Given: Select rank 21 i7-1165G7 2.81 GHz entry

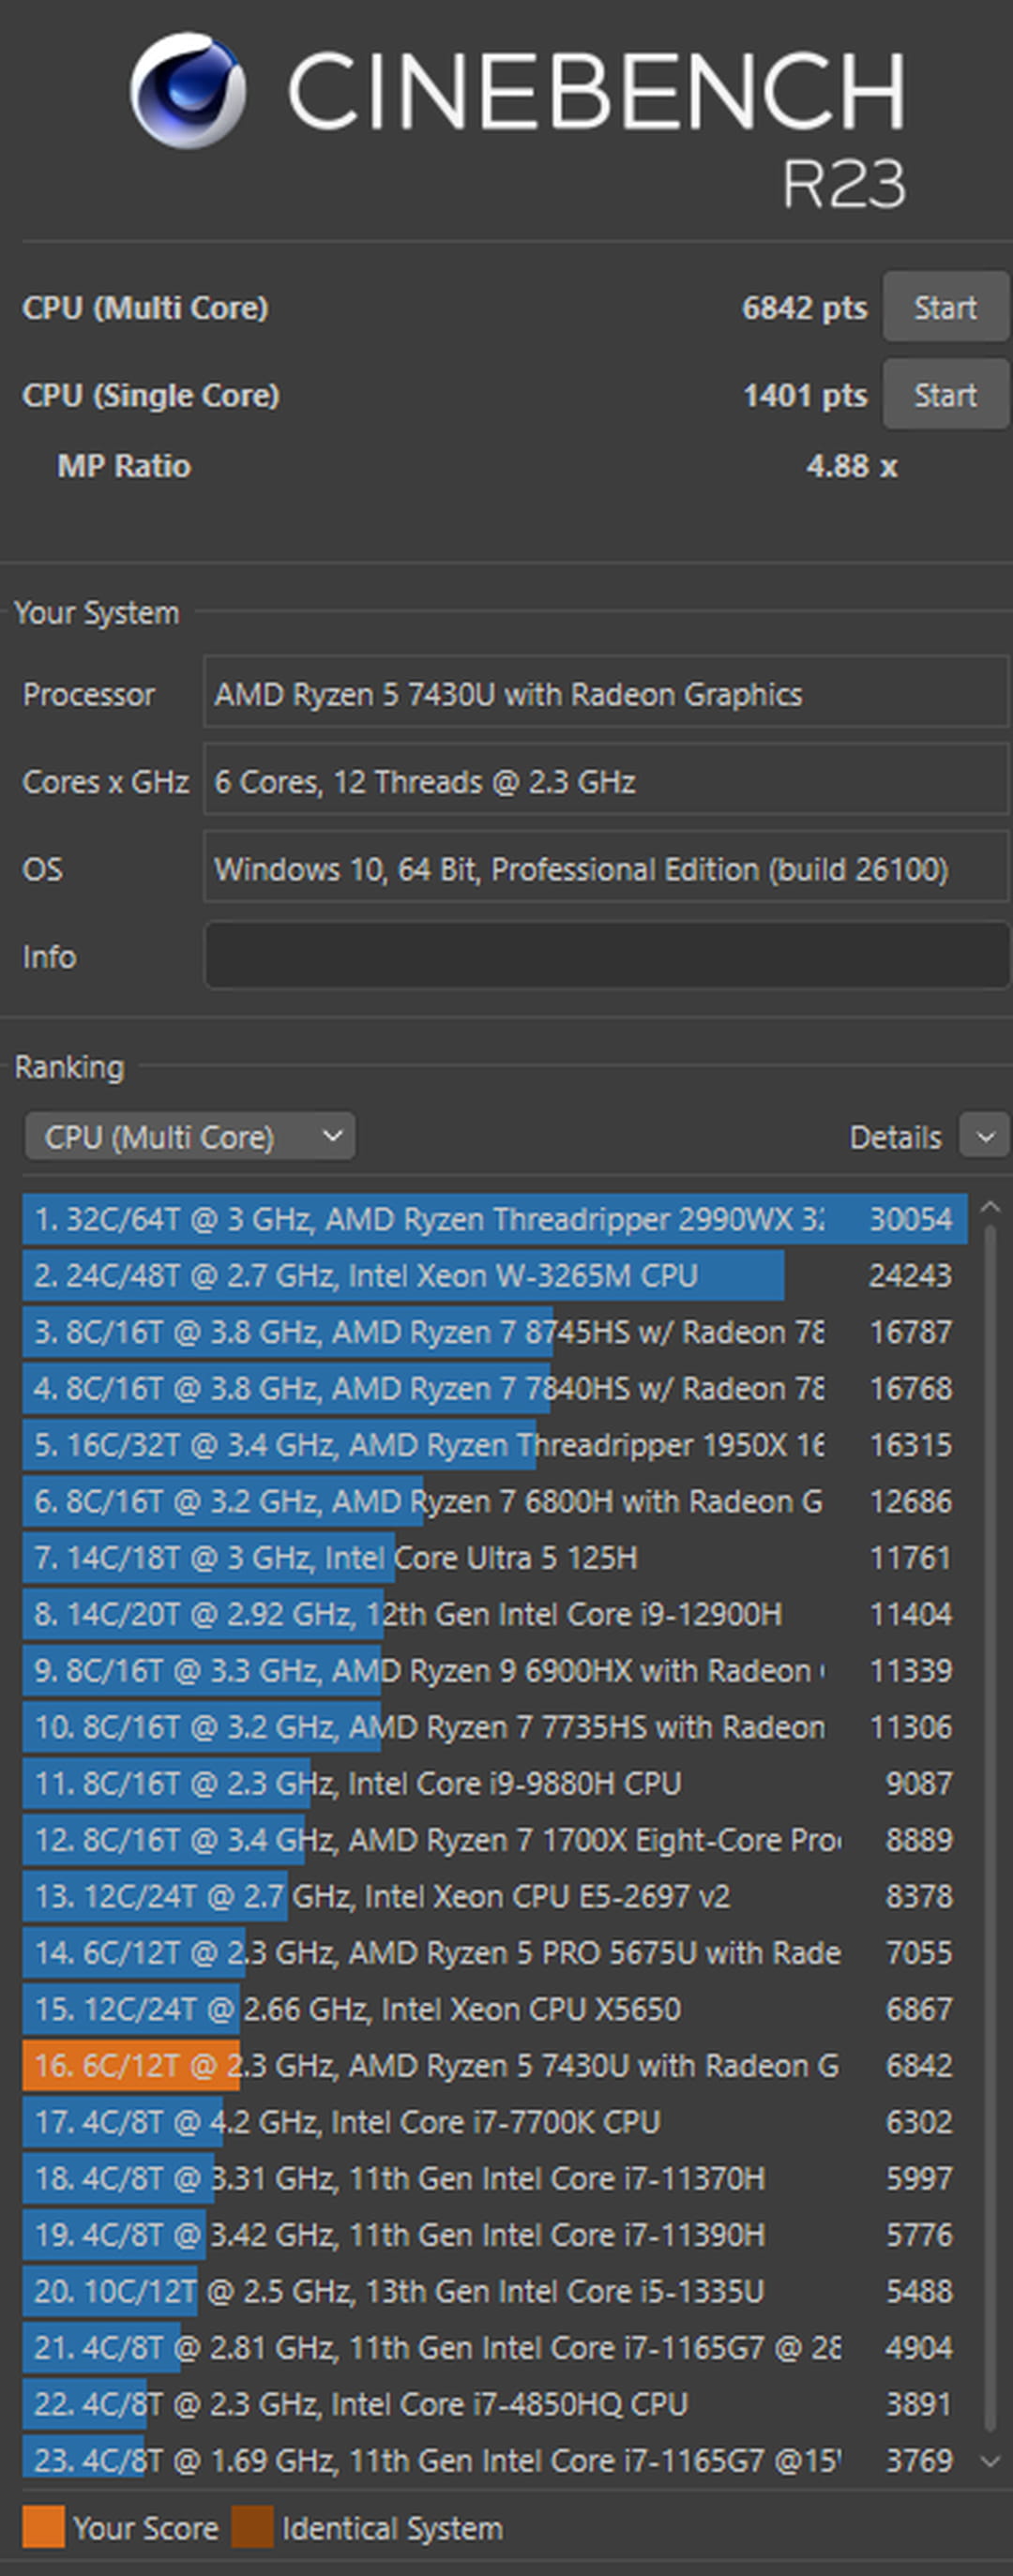Looking at the screenshot, I should click(x=494, y=2348).
